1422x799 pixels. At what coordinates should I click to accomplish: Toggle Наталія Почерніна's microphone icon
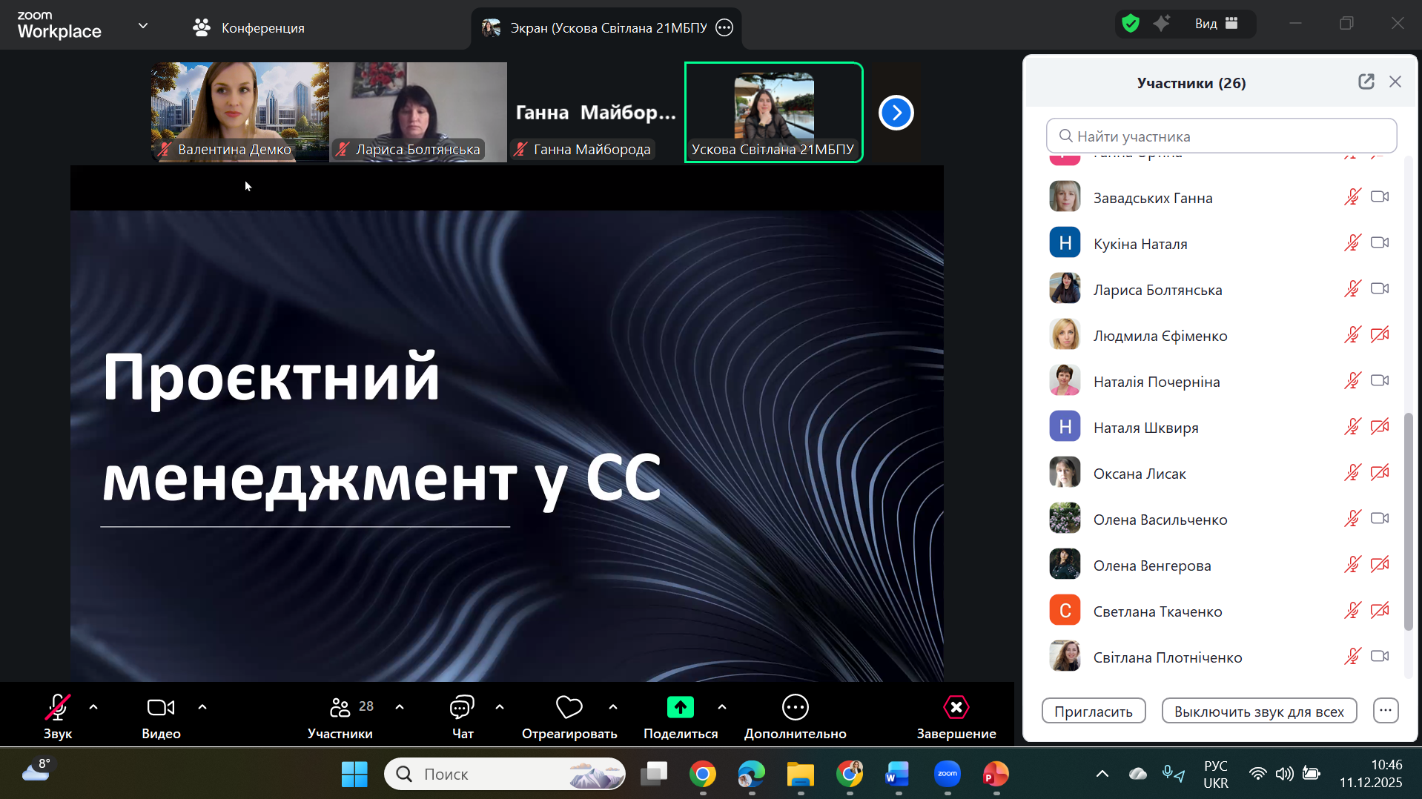pyautogui.click(x=1352, y=380)
